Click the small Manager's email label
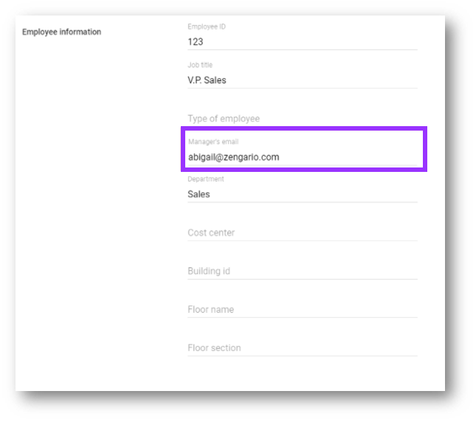Screen dimensions: 476x422 [x=213, y=142]
